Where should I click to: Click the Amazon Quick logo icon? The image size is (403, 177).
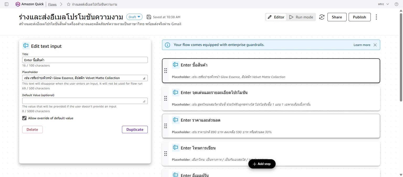click(x=18, y=4)
